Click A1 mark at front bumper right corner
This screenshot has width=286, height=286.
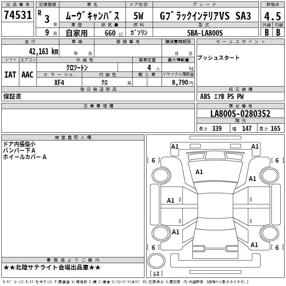pyautogui.click(x=255, y=147)
